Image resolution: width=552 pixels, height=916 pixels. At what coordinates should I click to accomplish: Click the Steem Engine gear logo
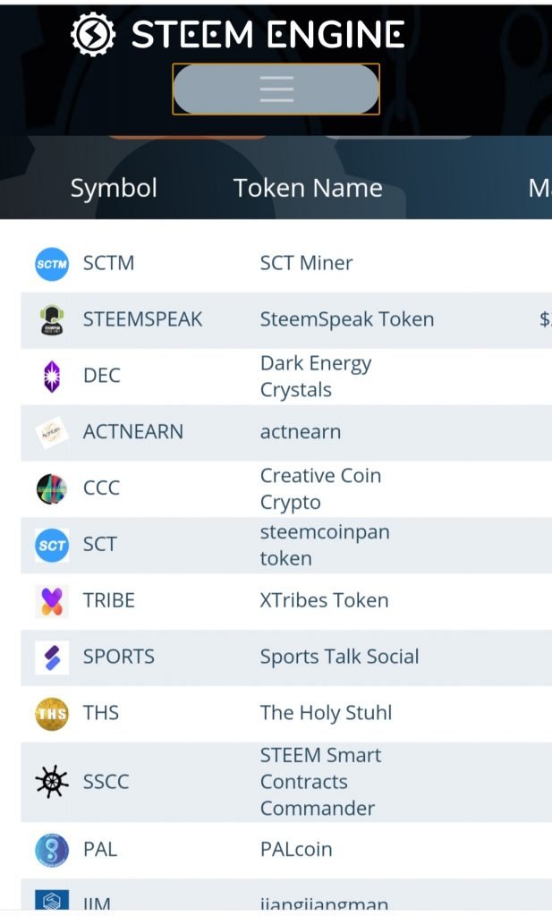92,35
